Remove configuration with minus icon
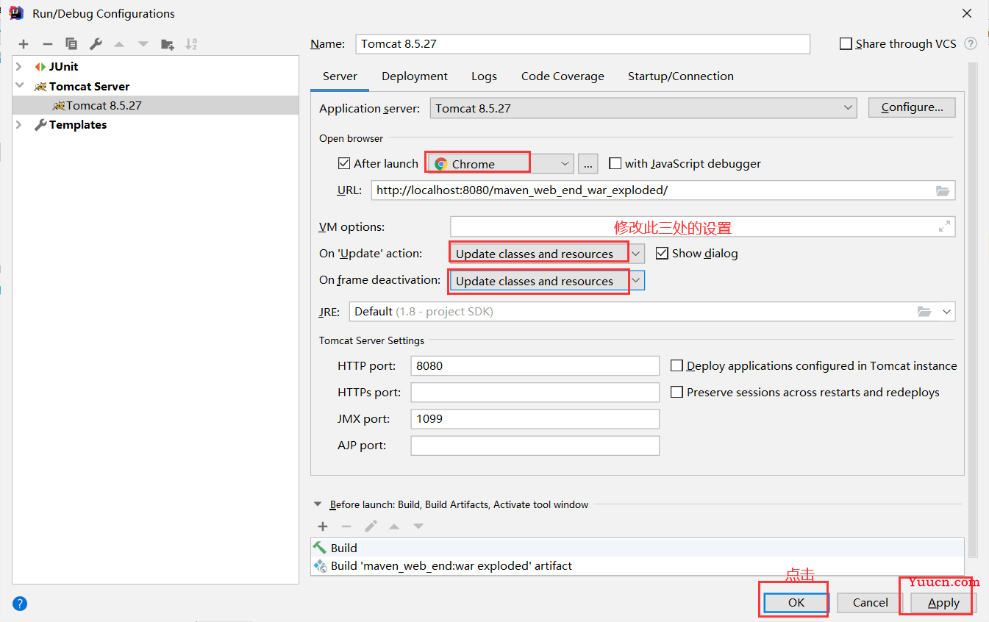This screenshot has width=989, height=622. [x=47, y=44]
